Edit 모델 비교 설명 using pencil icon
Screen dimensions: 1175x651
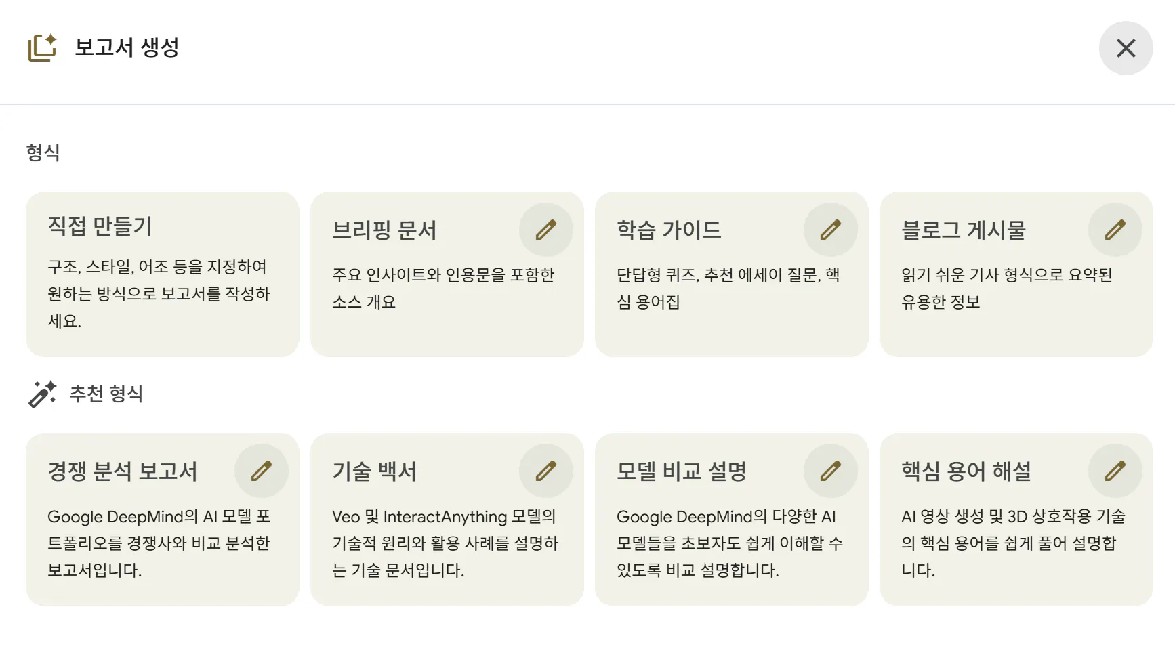(x=830, y=471)
